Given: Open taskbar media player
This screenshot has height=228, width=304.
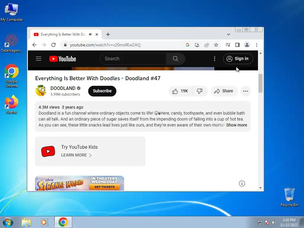Looking at the screenshot, I should click(x=44, y=222).
